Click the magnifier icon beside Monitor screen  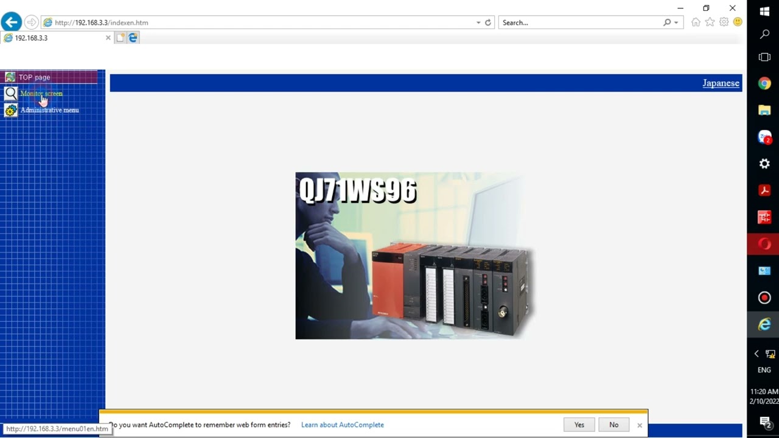click(x=11, y=94)
